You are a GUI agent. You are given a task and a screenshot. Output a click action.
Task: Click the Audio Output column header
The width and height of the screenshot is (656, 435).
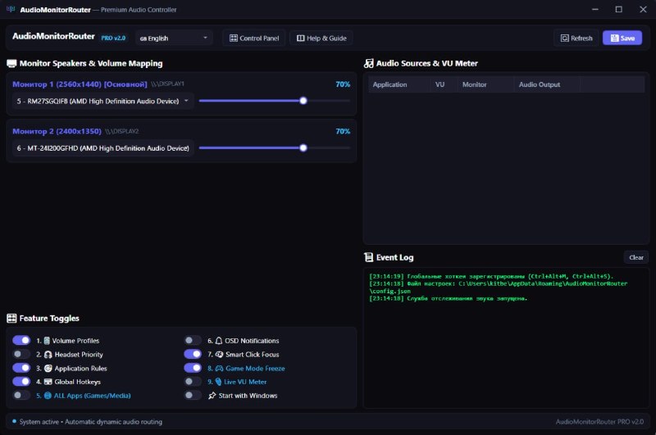(x=547, y=84)
